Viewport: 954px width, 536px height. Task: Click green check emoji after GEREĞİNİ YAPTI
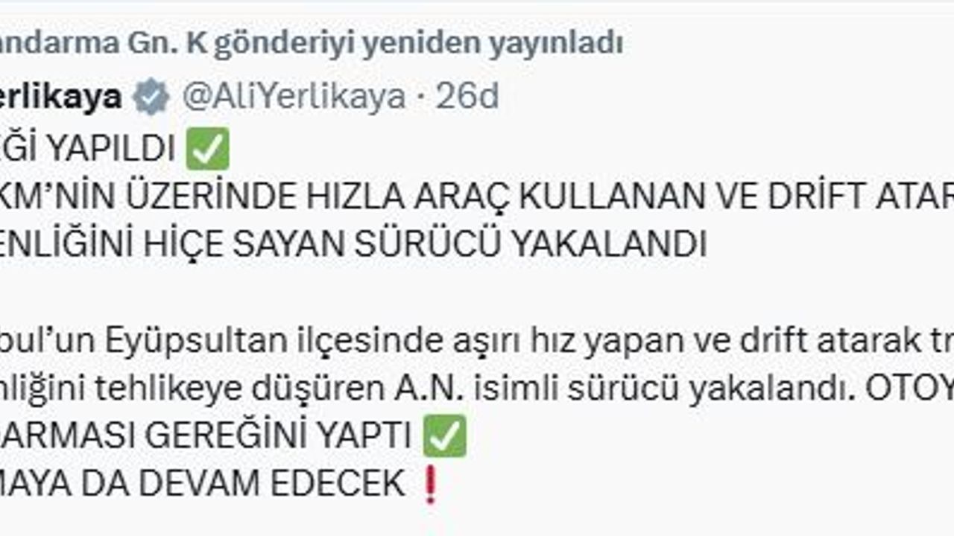(444, 436)
